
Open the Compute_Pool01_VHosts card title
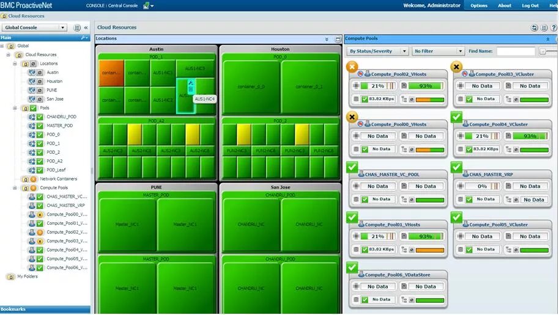pos(393,225)
